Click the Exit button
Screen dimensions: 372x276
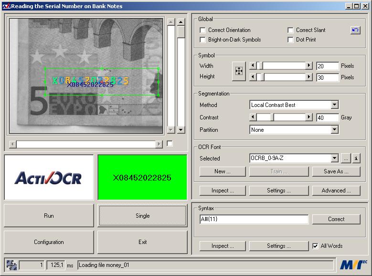pyautogui.click(x=142, y=242)
